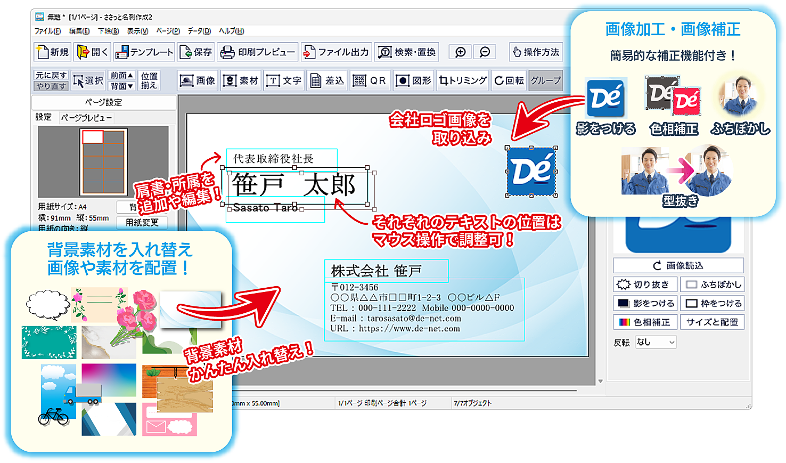Screen dimensions: 786x463
Task: Select the blue Dé logo on the card
Action: [531, 172]
